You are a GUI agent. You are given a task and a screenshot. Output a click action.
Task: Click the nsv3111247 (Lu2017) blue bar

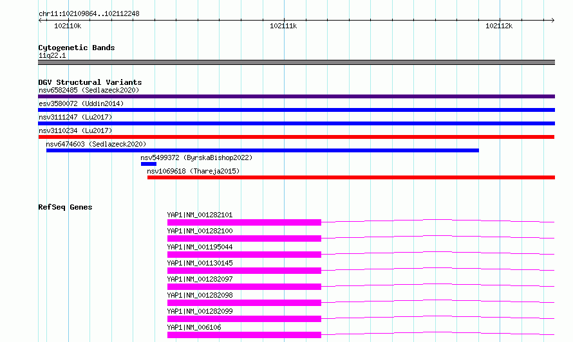point(296,123)
